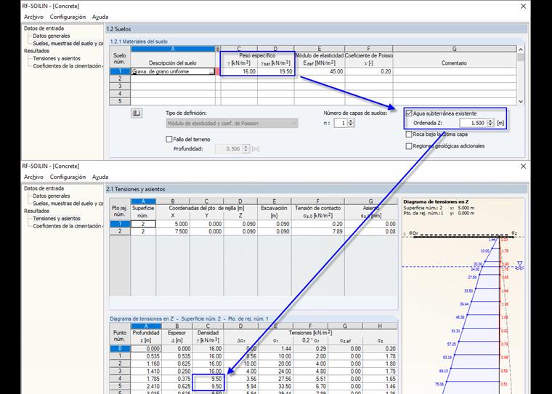Select point row header 0 in diagram table
Image resolution: width=552 pixels, height=394 pixels.
tap(120, 348)
